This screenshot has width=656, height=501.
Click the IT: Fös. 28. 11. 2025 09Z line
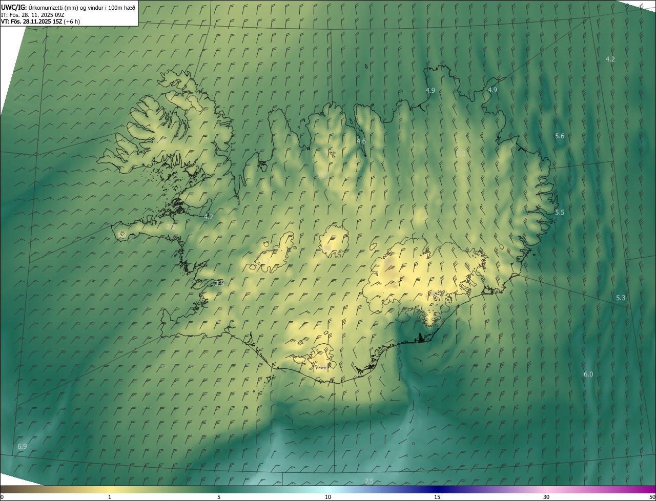[x=32, y=15]
